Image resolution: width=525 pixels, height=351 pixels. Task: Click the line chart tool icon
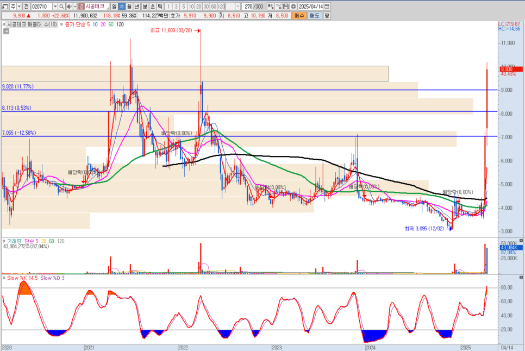[x=278, y=7]
